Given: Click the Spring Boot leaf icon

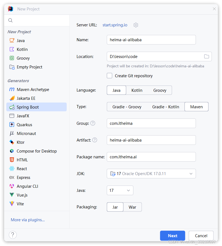Looking at the screenshot, I should [12, 107].
